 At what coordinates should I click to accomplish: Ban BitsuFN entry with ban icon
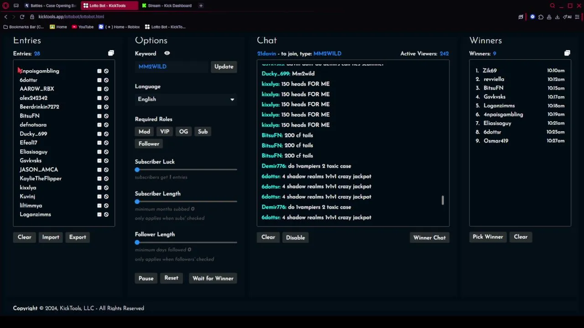coord(106,116)
